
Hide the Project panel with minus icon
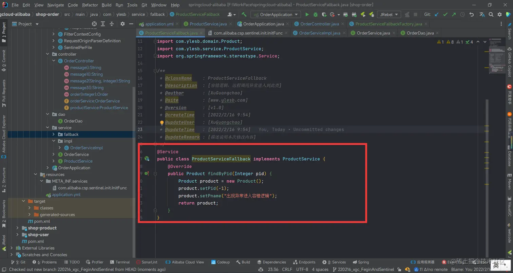(131, 24)
